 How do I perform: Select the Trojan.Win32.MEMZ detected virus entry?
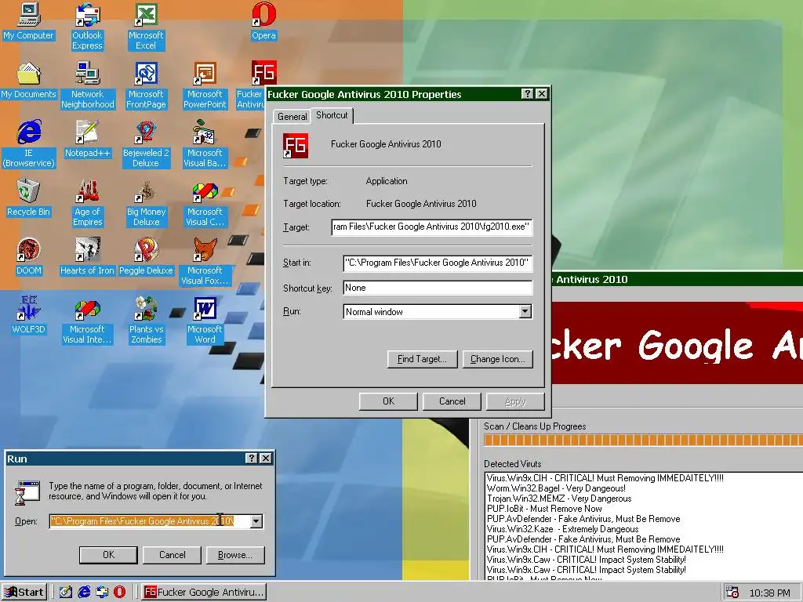pos(559,498)
